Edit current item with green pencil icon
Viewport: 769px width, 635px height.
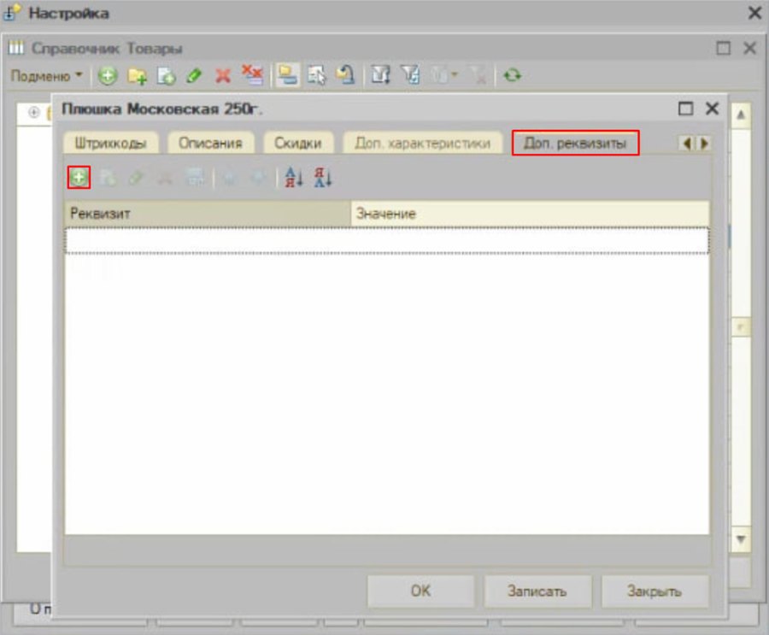point(194,76)
